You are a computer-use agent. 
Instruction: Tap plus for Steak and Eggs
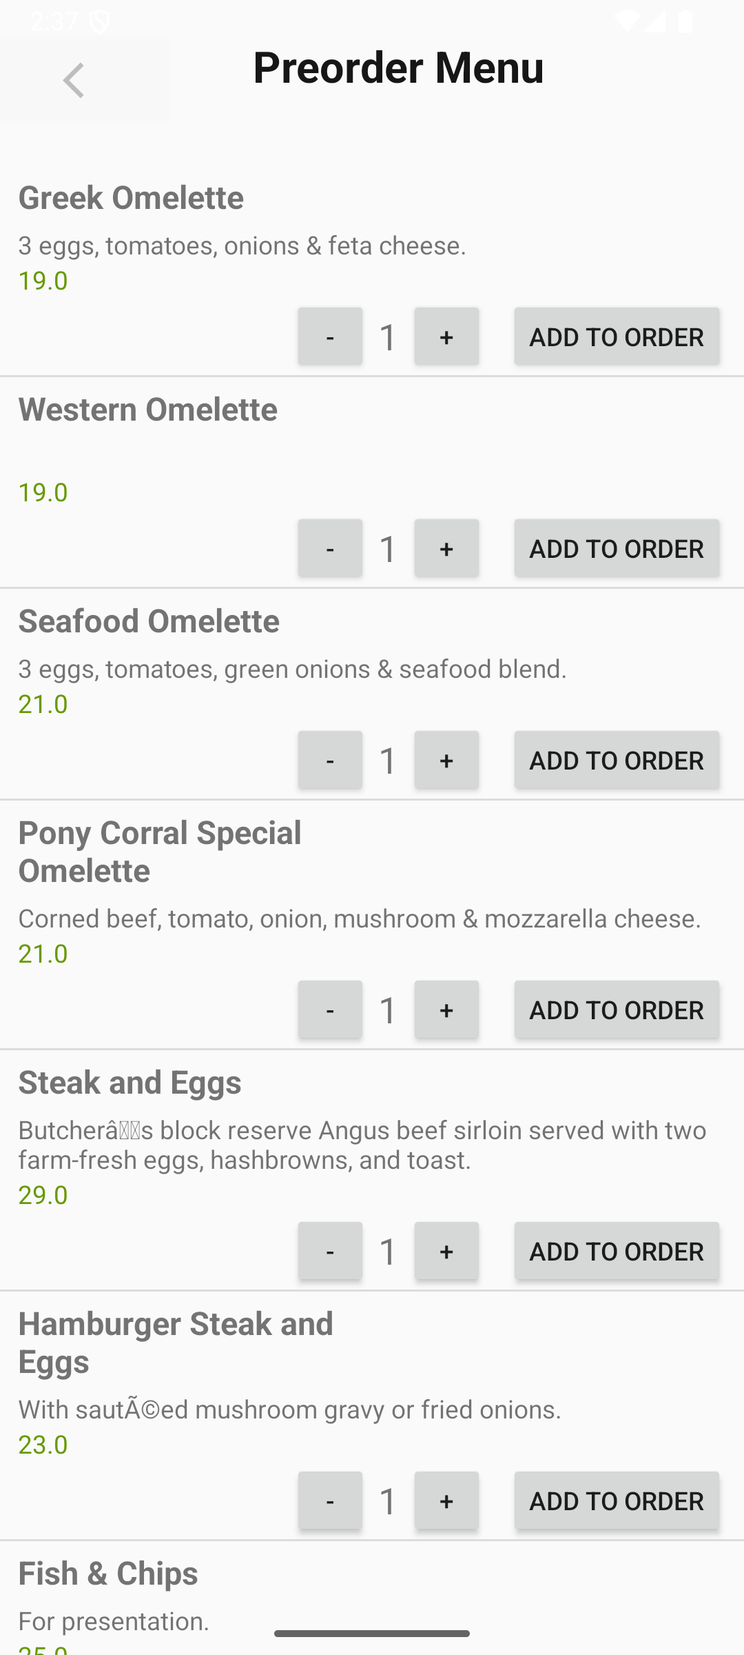[x=446, y=1251]
